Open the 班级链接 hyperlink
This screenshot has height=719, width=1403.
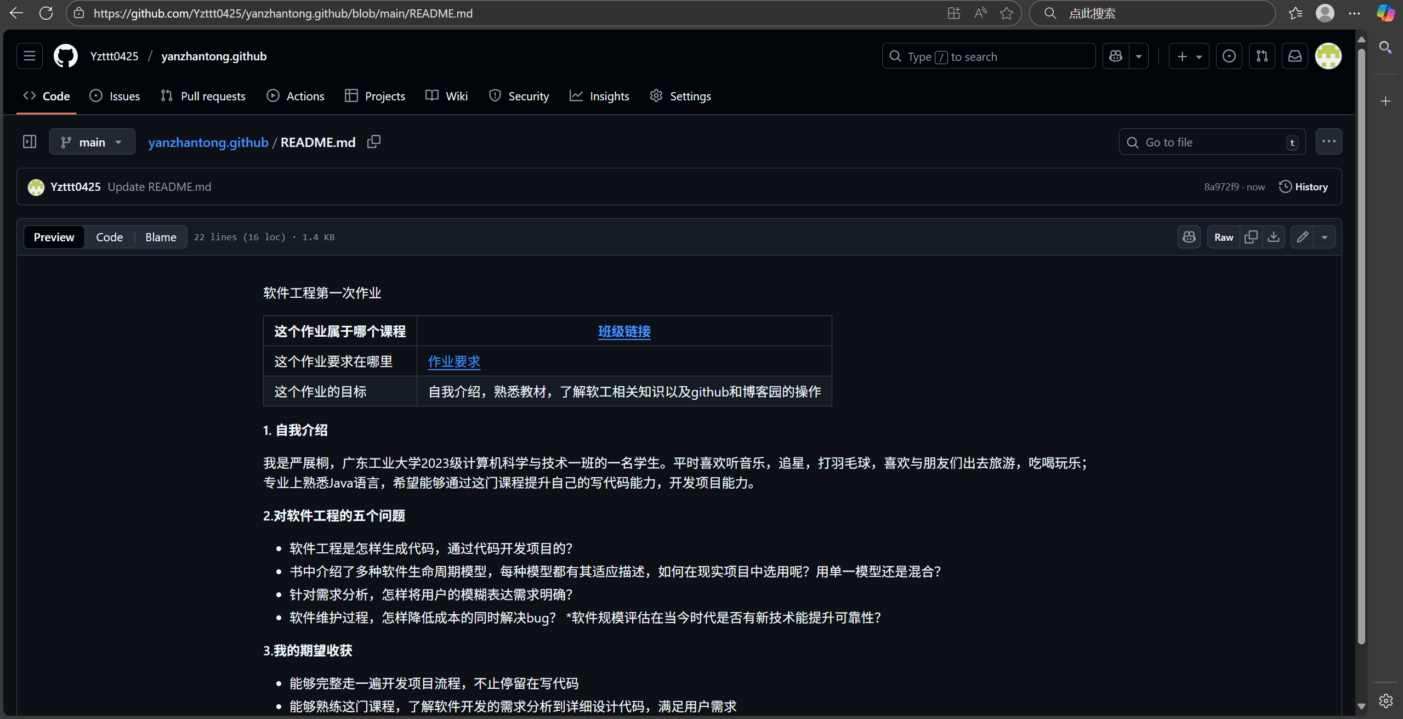point(624,331)
